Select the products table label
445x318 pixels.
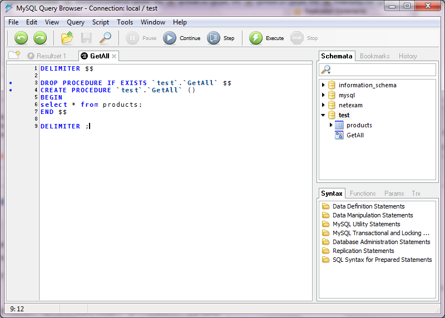[359, 125]
